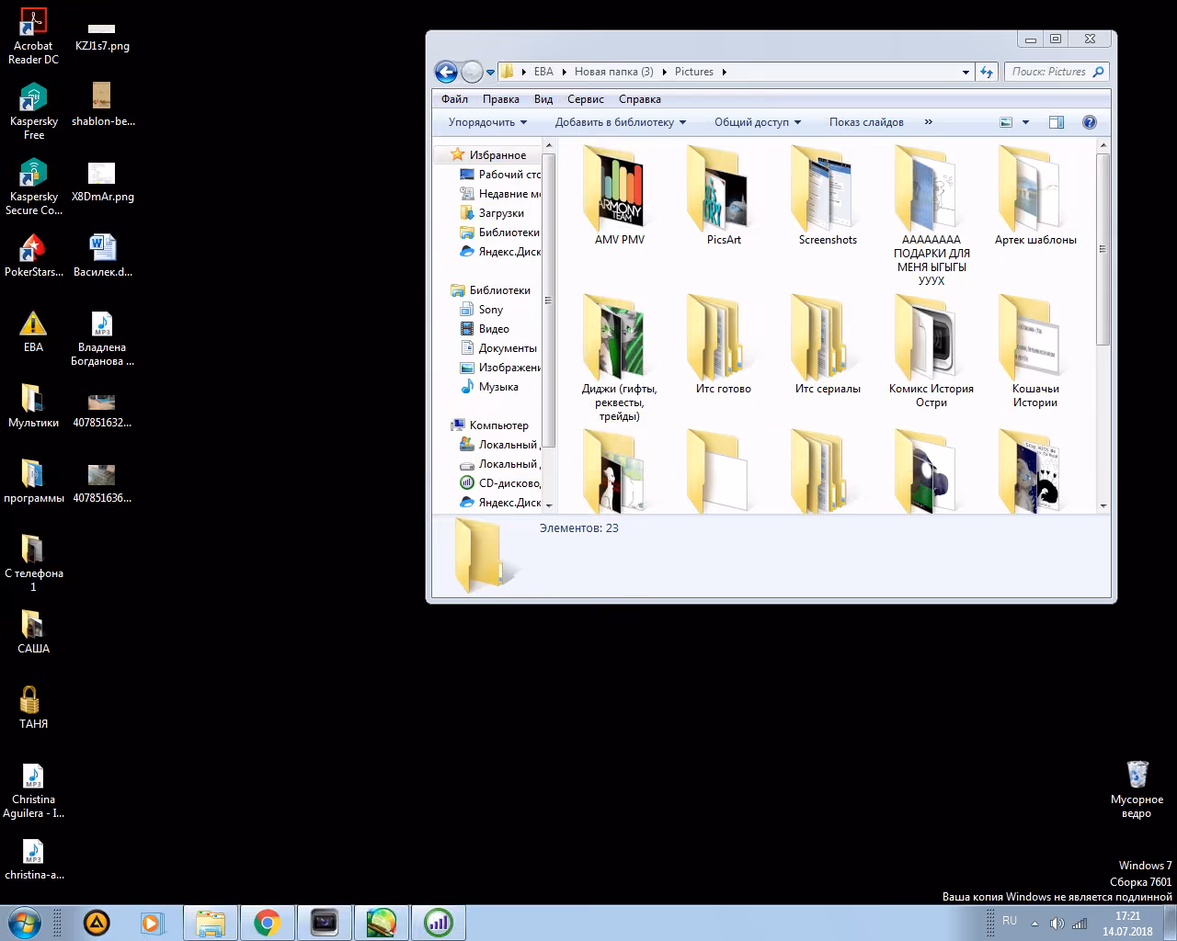Image resolution: width=1177 pixels, height=941 pixels.
Task: Select the ТАНЯ locked folder icon
Action: click(x=33, y=708)
